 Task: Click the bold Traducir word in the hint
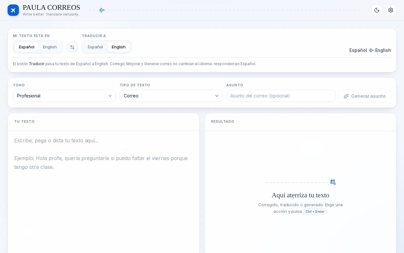pyautogui.click(x=37, y=64)
